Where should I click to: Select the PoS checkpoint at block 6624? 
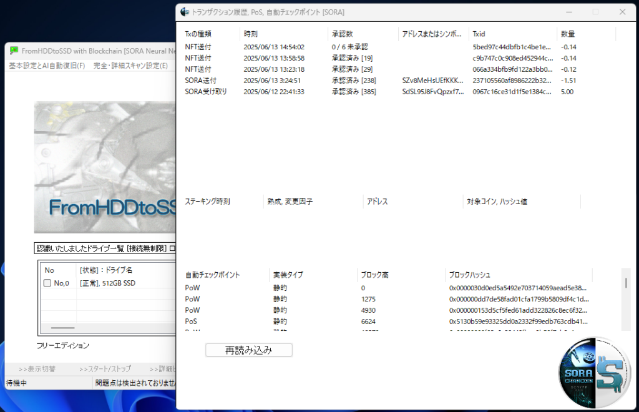point(387,321)
